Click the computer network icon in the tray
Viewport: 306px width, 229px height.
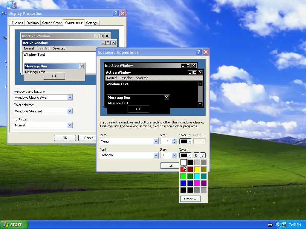pyautogui.click(x=284, y=225)
